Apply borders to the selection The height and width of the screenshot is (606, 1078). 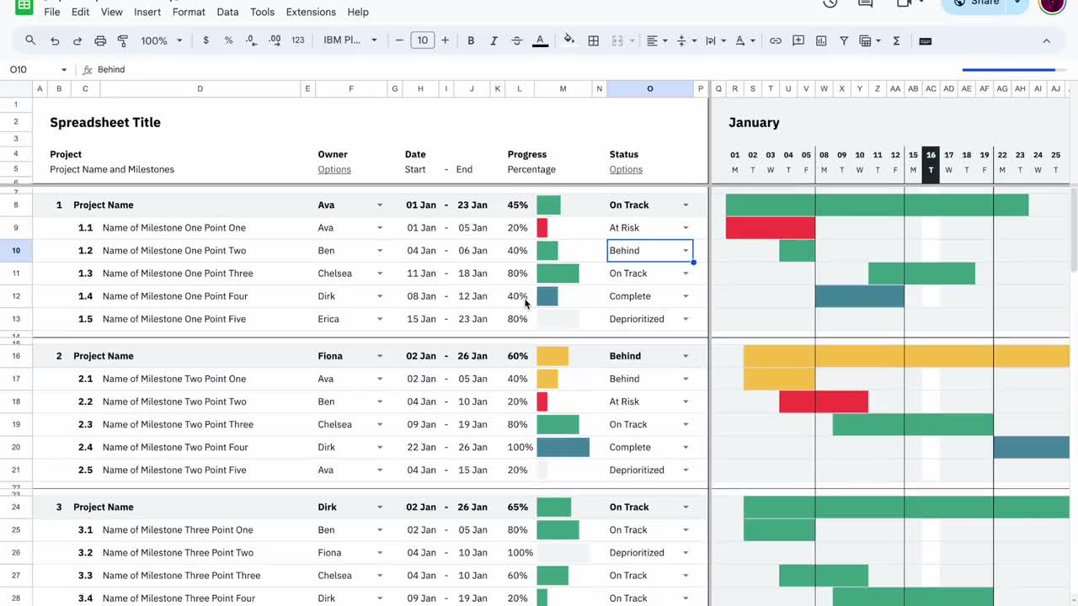tap(593, 40)
